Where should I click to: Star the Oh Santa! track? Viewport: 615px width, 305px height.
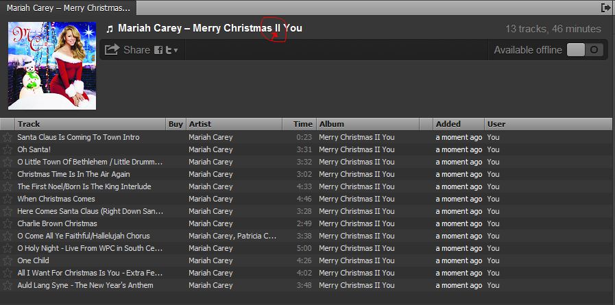tap(7, 149)
